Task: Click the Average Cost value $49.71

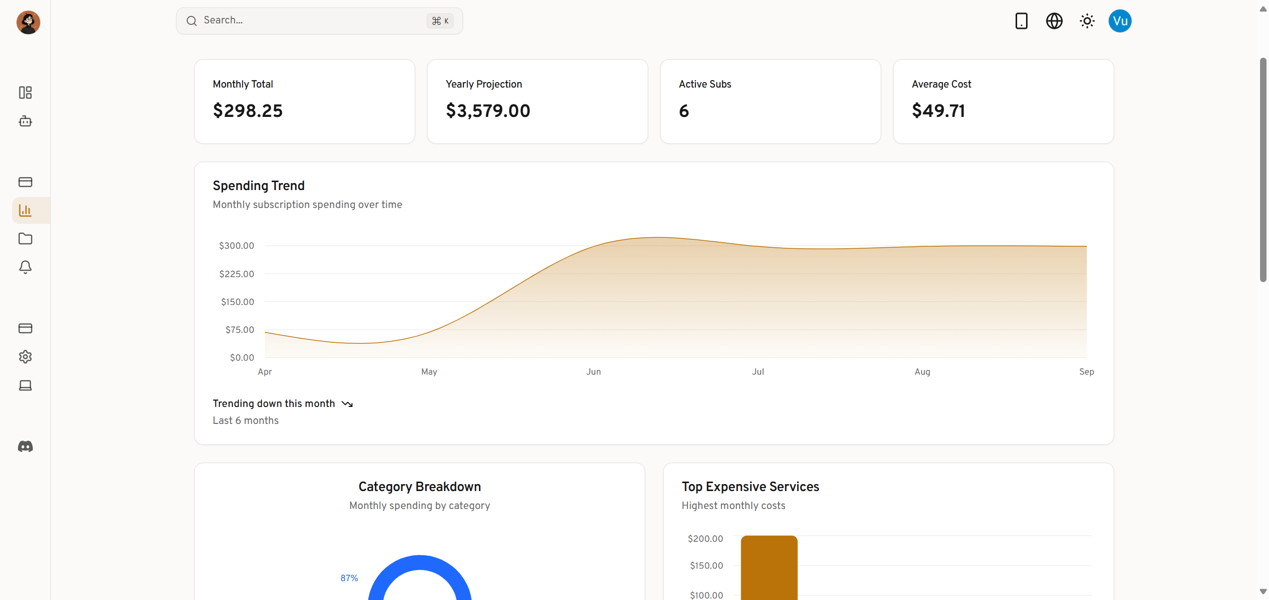Action: tap(938, 110)
